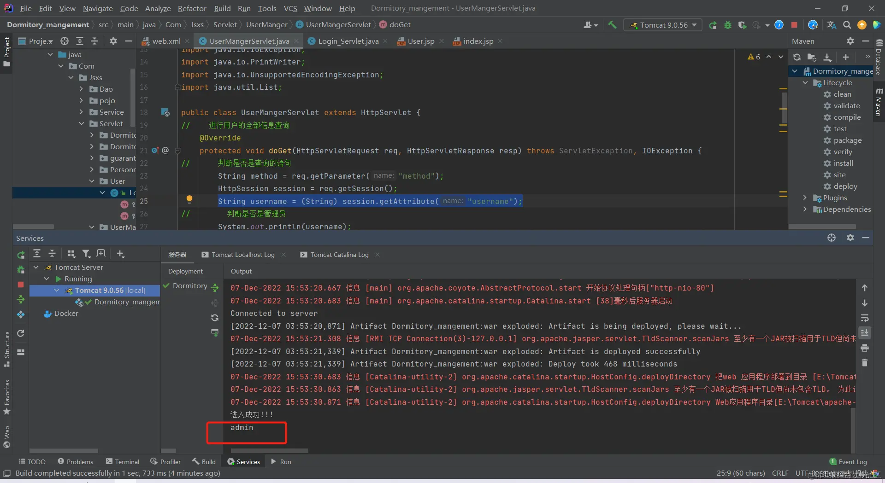Click the doGet breadcrumb
Screen dimensions: 885x483
tap(400, 24)
